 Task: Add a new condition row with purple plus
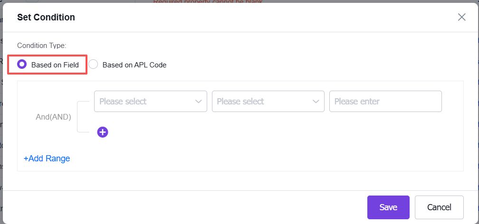point(103,132)
